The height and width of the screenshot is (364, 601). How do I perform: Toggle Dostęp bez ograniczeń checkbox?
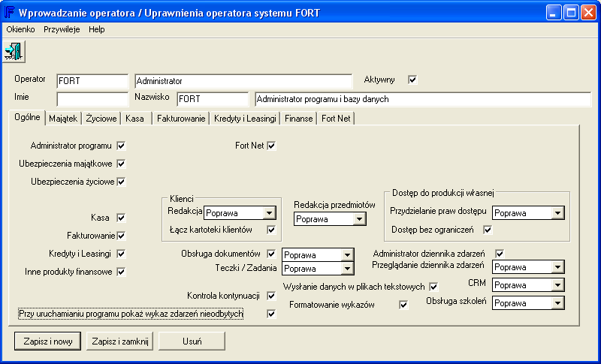[488, 230]
